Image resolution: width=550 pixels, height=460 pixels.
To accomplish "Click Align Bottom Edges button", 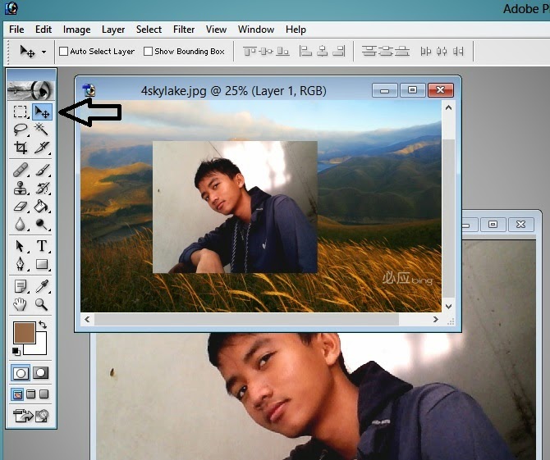I will coord(282,52).
